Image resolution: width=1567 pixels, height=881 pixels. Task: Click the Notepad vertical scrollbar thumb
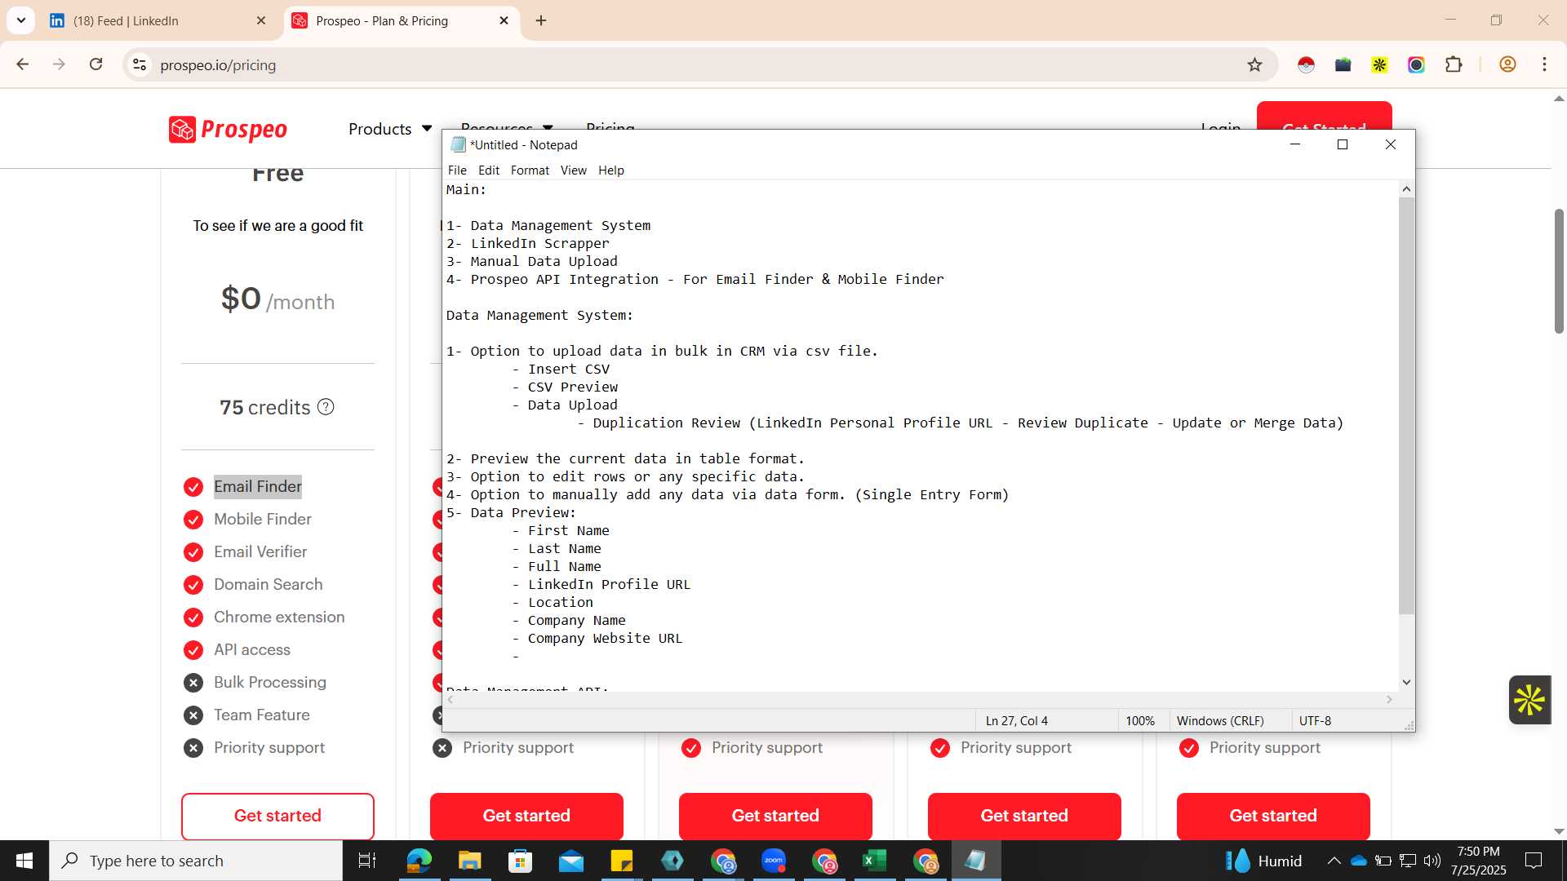coord(1406,405)
